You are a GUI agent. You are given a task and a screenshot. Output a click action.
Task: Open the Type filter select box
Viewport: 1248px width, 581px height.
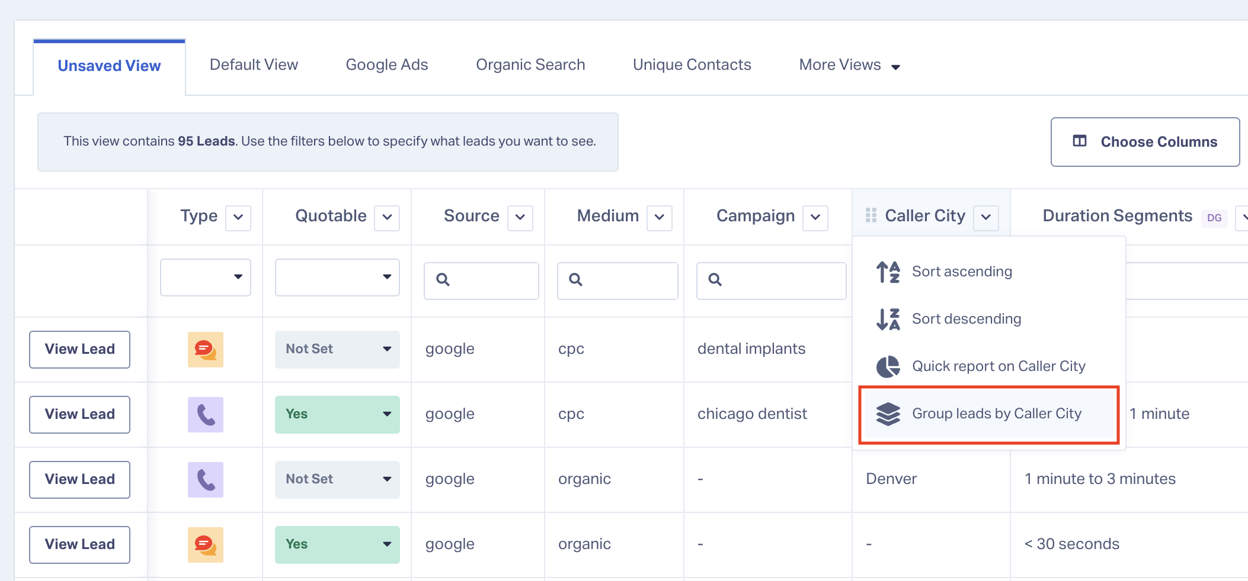coord(206,277)
